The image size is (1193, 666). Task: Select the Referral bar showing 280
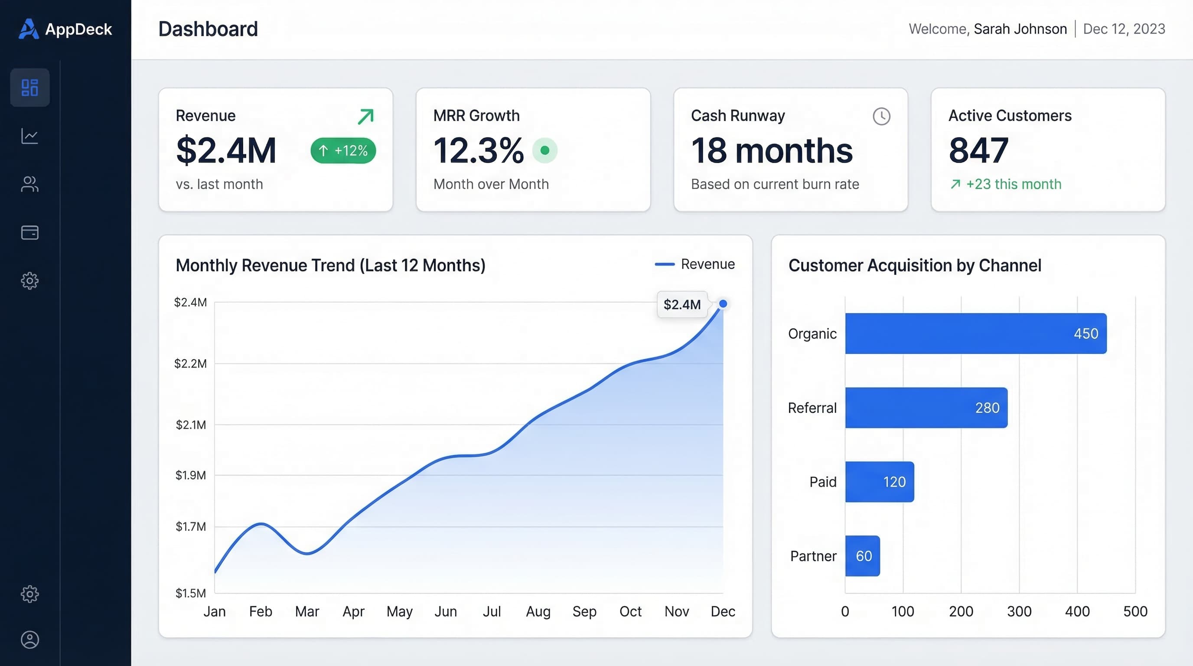[926, 408]
